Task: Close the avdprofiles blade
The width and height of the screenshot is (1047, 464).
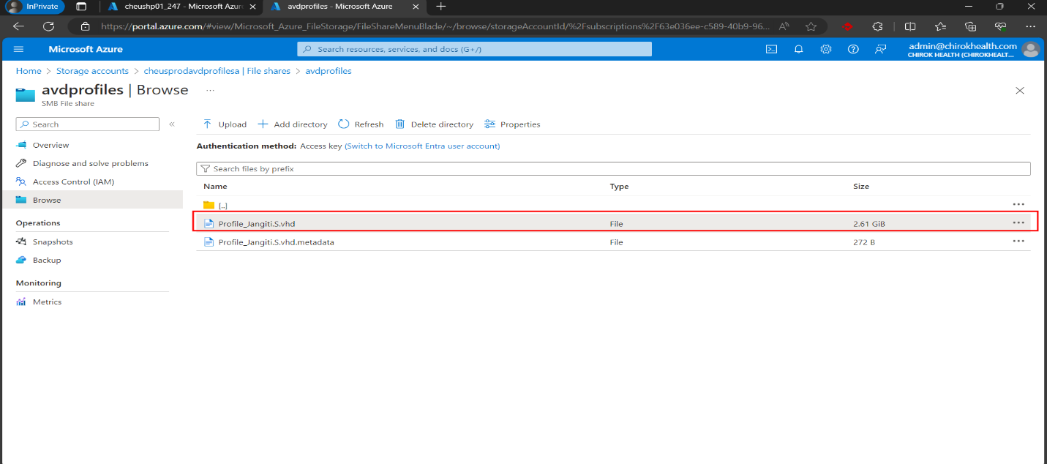Action: point(1020,90)
